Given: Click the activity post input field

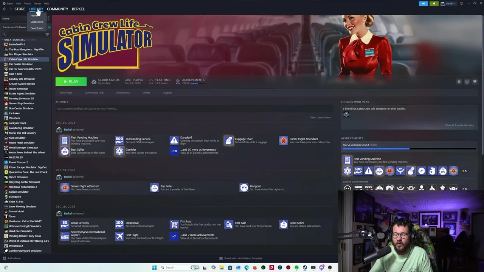Looking at the screenshot, I should (194, 109).
